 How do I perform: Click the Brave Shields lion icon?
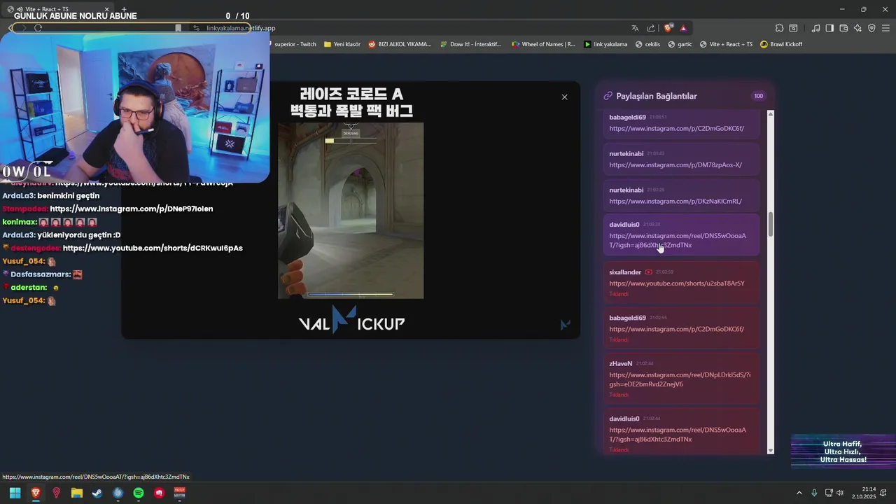tap(668, 28)
